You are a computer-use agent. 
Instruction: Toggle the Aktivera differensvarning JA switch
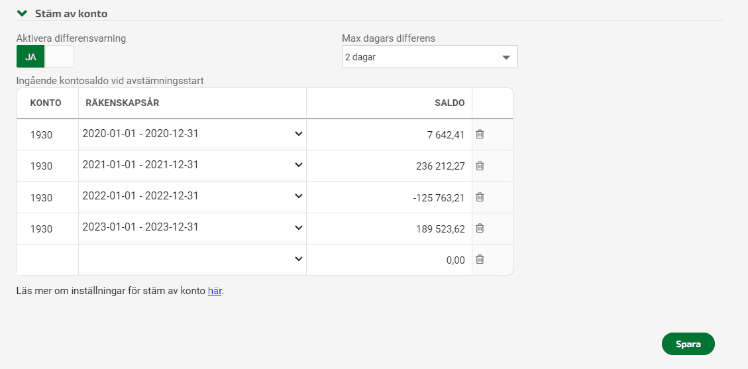(30, 57)
